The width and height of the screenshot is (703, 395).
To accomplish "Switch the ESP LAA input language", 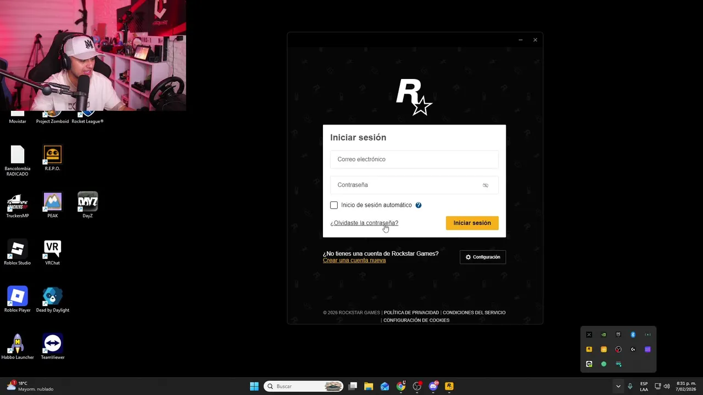I will (644, 386).
